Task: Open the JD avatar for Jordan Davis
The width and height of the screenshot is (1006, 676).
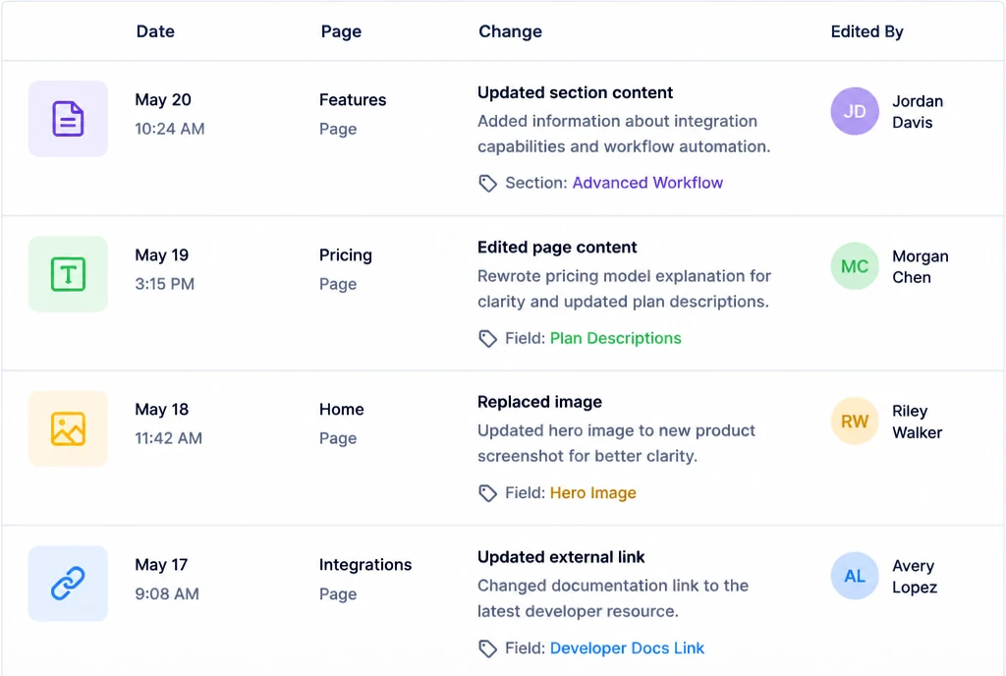Action: point(855,111)
